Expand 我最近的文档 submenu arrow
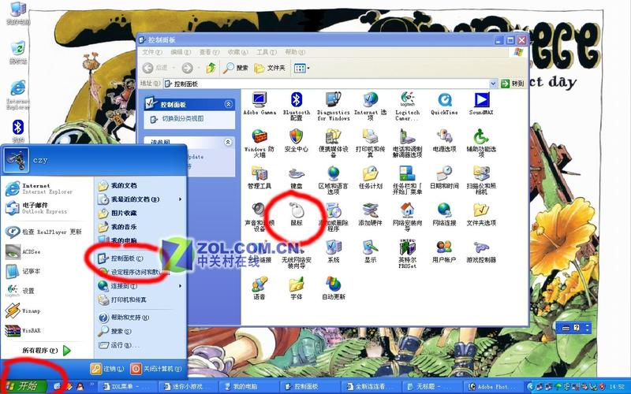 point(181,199)
